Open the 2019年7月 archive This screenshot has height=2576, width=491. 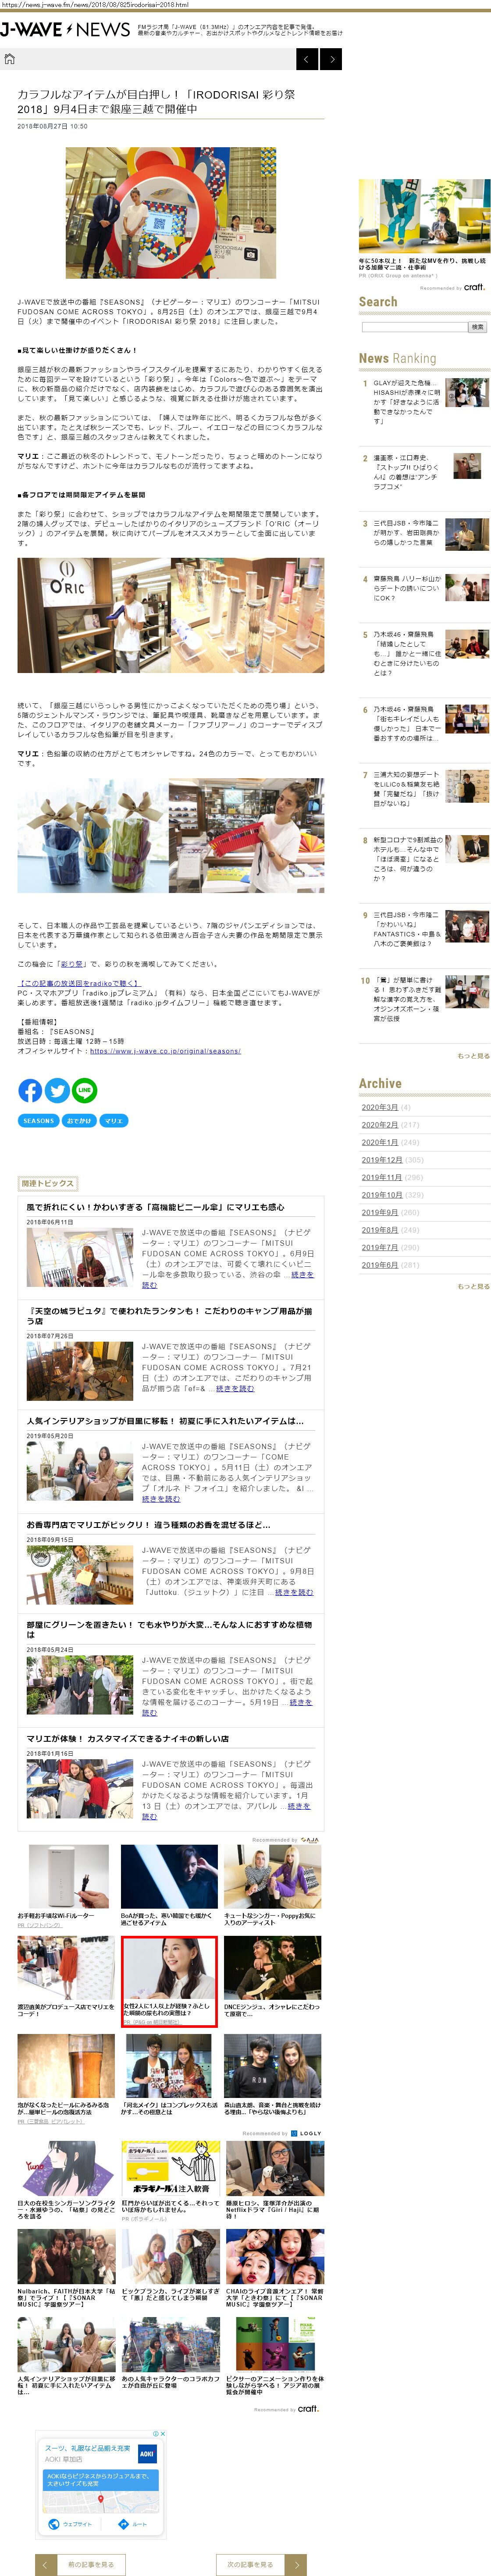379,1247
